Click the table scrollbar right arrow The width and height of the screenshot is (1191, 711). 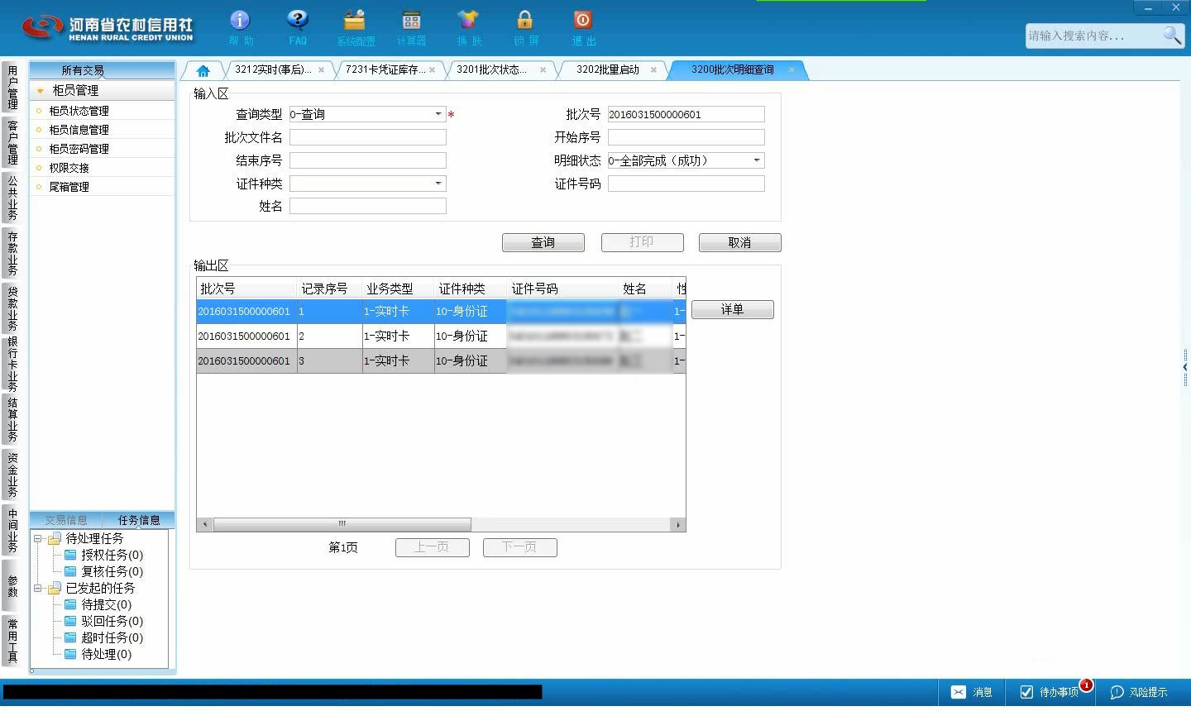click(x=678, y=524)
